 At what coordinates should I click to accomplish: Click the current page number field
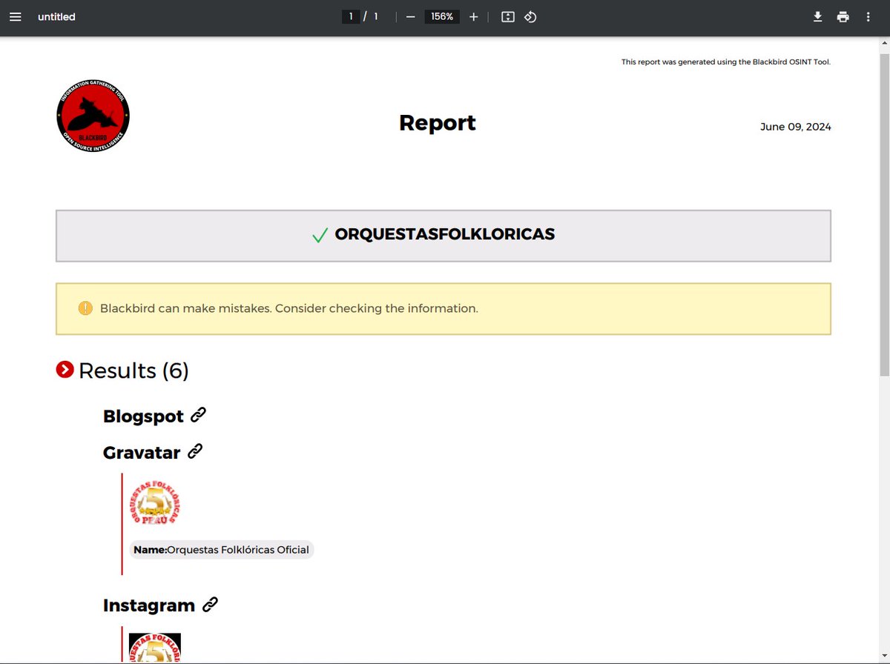click(351, 16)
